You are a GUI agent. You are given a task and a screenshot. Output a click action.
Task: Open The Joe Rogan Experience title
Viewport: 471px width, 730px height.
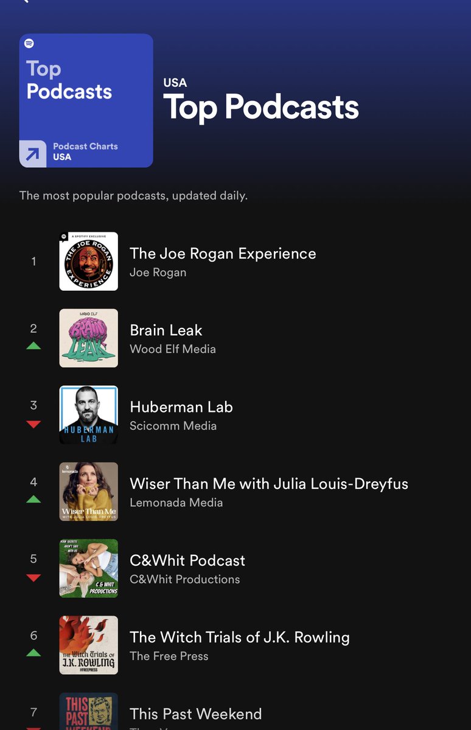coord(223,254)
